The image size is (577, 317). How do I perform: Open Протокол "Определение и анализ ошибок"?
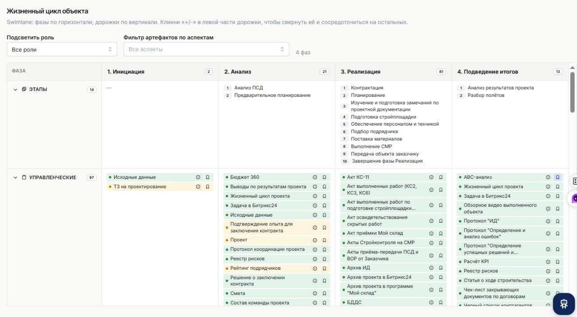(510, 234)
